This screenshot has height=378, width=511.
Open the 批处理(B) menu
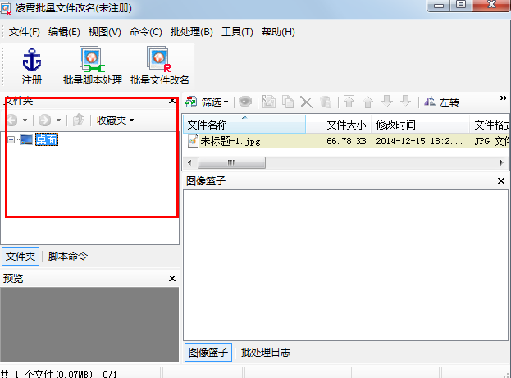[192, 32]
